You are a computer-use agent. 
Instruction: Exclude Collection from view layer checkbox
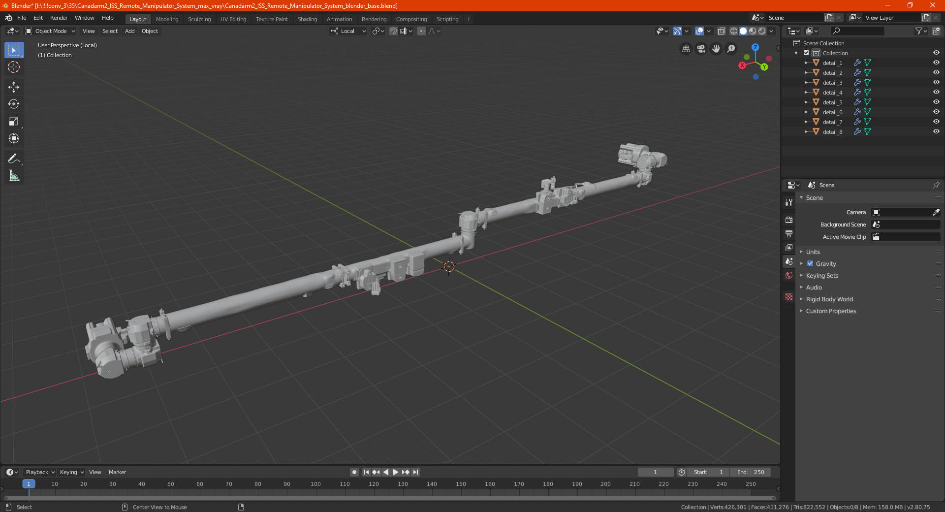coord(806,53)
